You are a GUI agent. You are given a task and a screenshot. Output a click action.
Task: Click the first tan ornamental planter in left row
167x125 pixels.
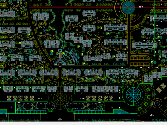(9, 98)
